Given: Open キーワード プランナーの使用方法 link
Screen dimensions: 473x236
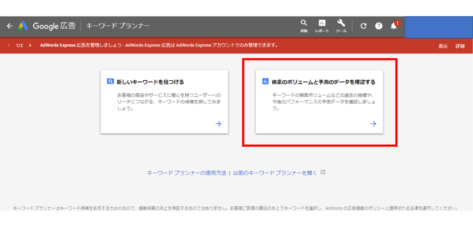Looking at the screenshot, I should tap(186, 173).
